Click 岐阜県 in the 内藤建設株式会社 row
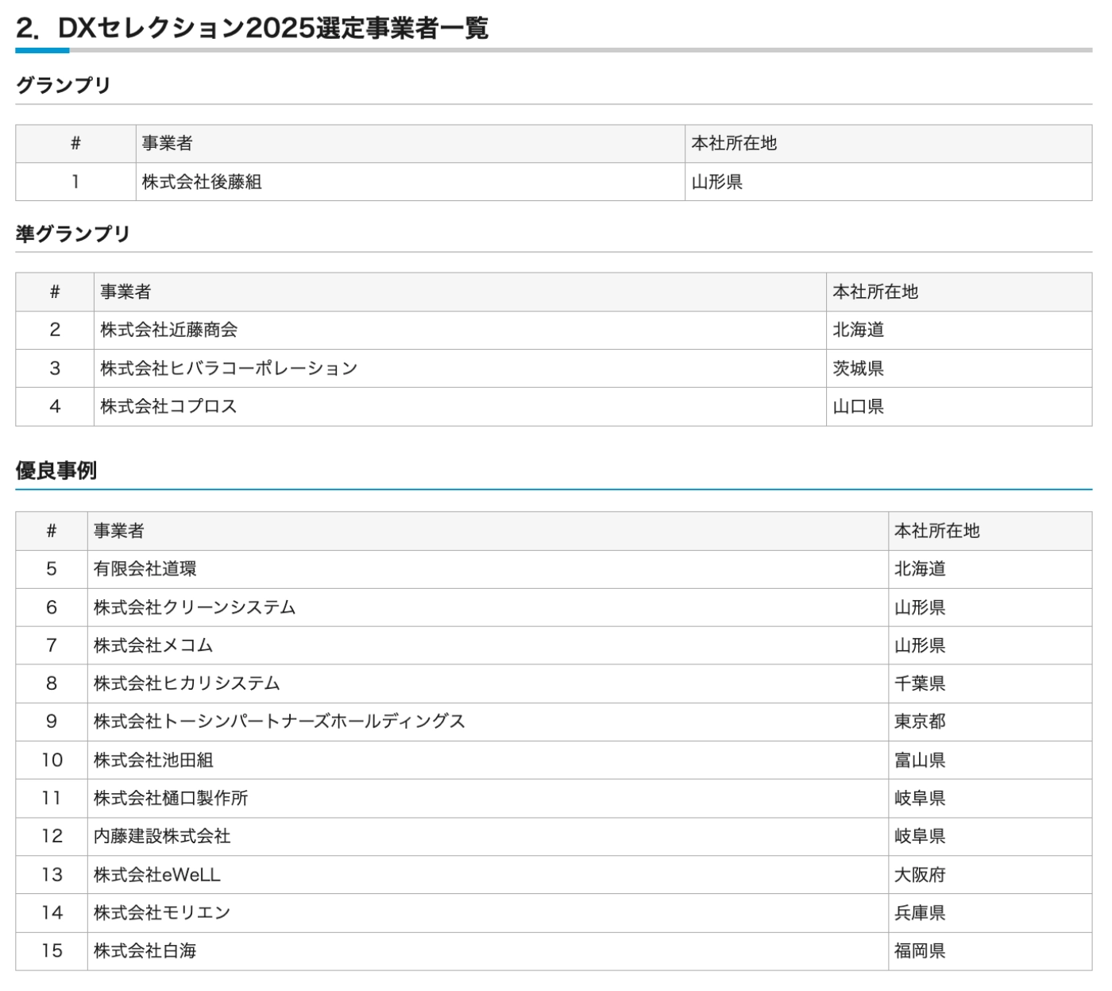The image size is (1112, 991). pyautogui.click(x=990, y=836)
